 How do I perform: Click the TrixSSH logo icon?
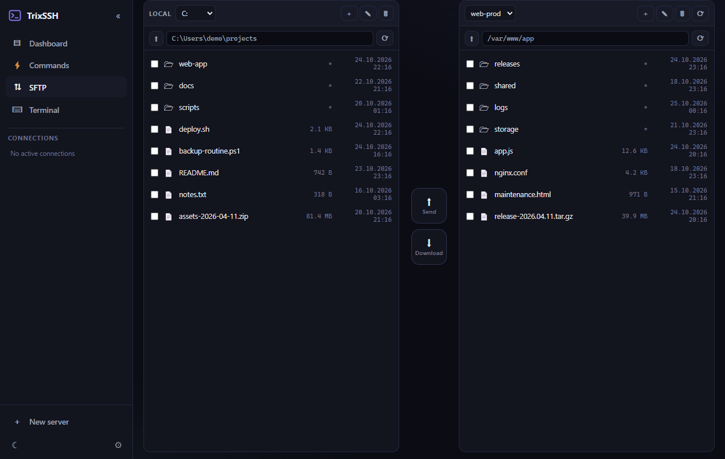[x=15, y=16]
